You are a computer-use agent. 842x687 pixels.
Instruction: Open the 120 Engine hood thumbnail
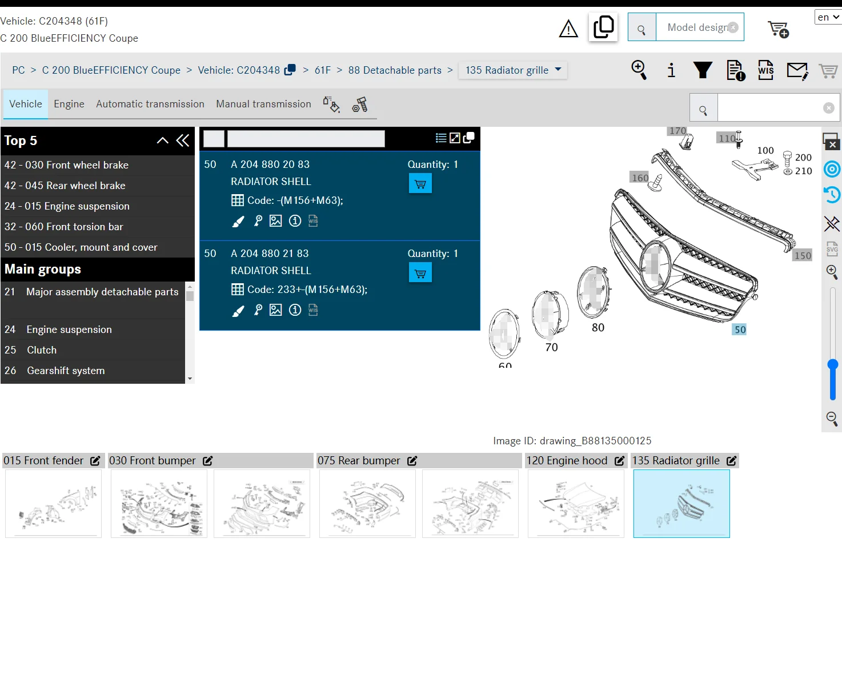pos(576,504)
